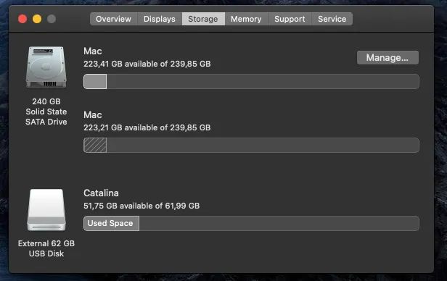Click the Manage... button
Screen dimensions: 447x281
(x=387, y=58)
